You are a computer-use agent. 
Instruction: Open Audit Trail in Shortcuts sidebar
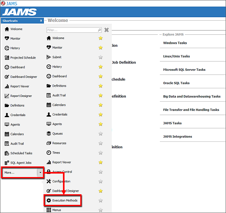coord(14,144)
